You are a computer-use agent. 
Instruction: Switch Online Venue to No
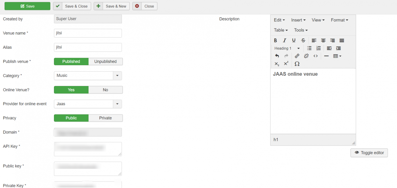coord(105,90)
